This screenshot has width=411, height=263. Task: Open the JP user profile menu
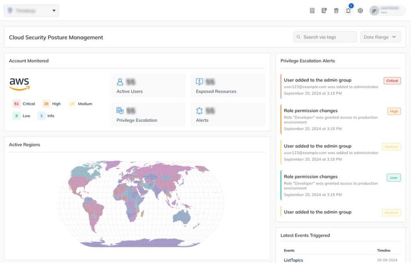(x=374, y=10)
